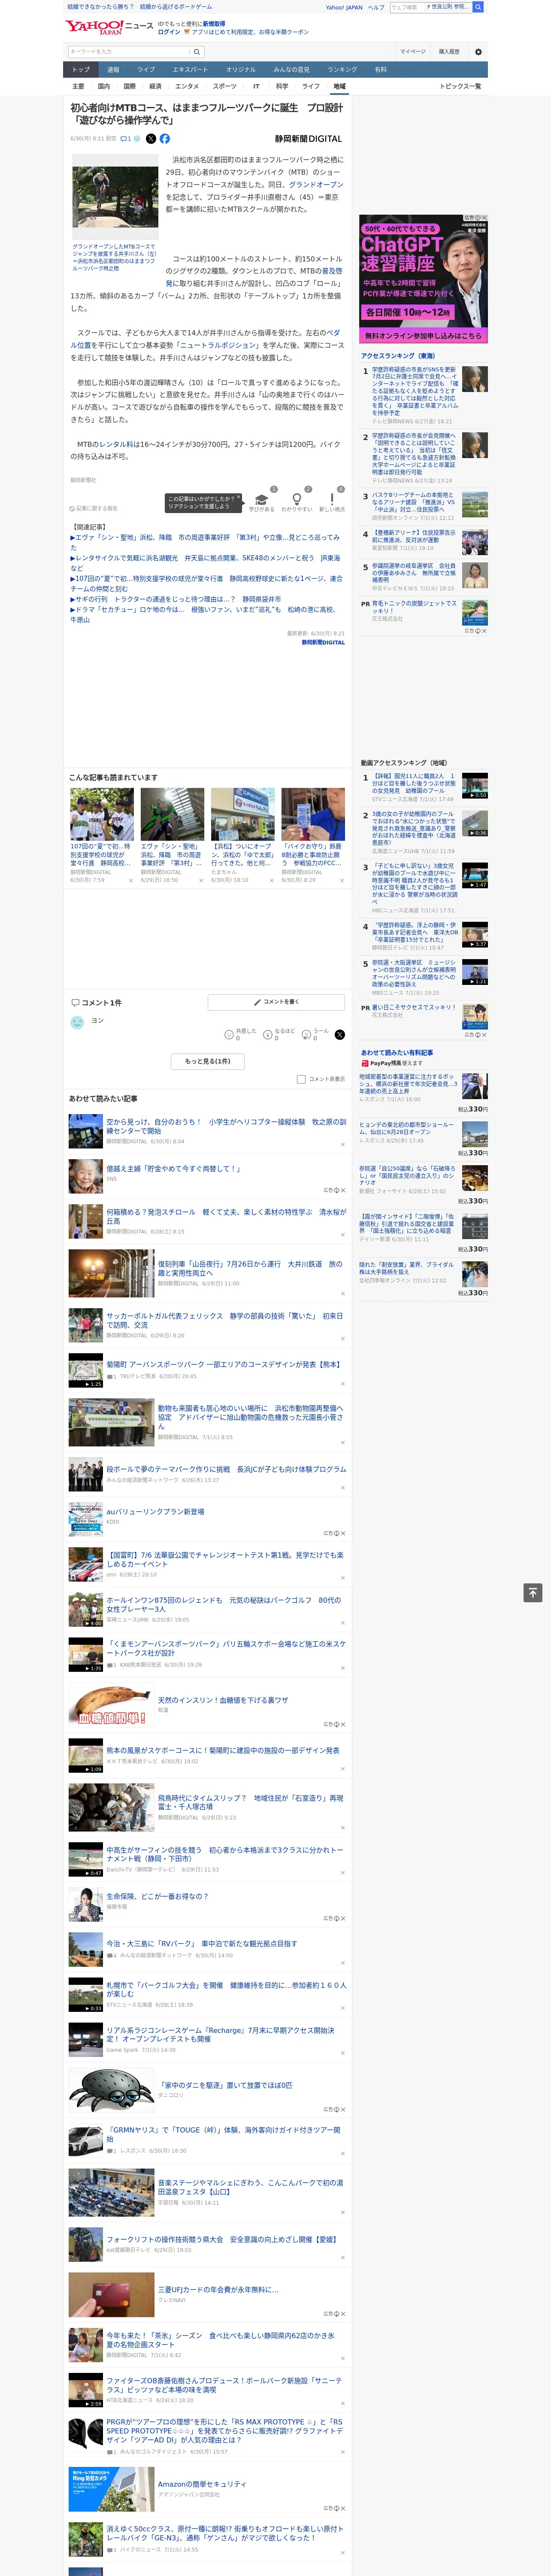551x2576 pixels.
Task: Open the ニュートラルポジション hyperlink in article
Action: coord(219,345)
